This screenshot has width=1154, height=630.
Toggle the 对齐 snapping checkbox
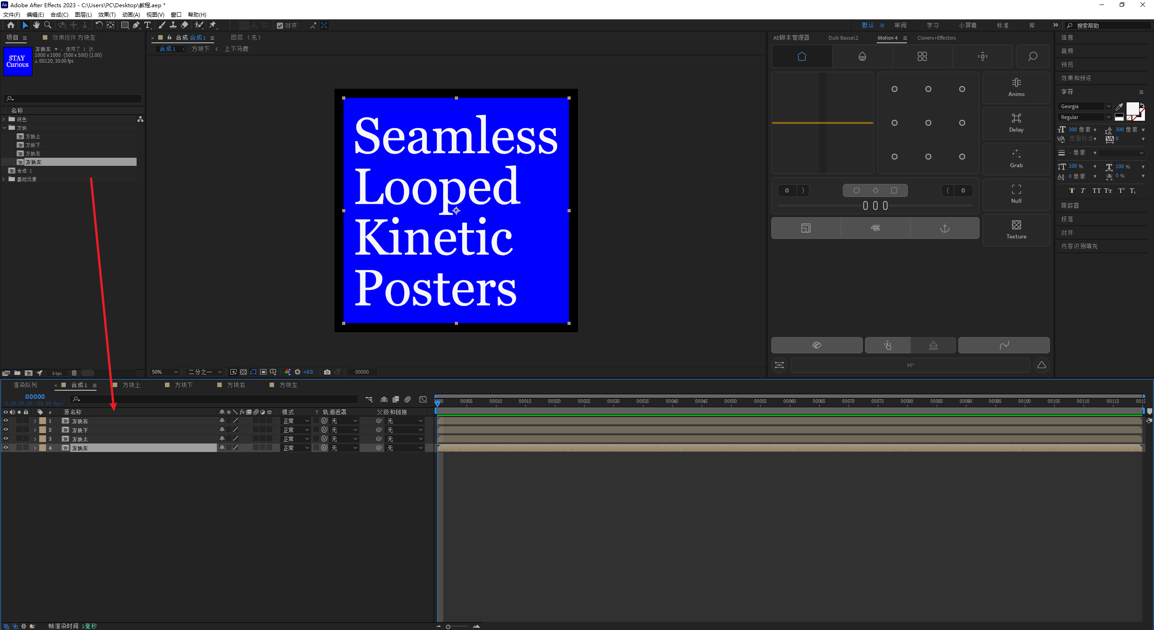[x=280, y=26]
